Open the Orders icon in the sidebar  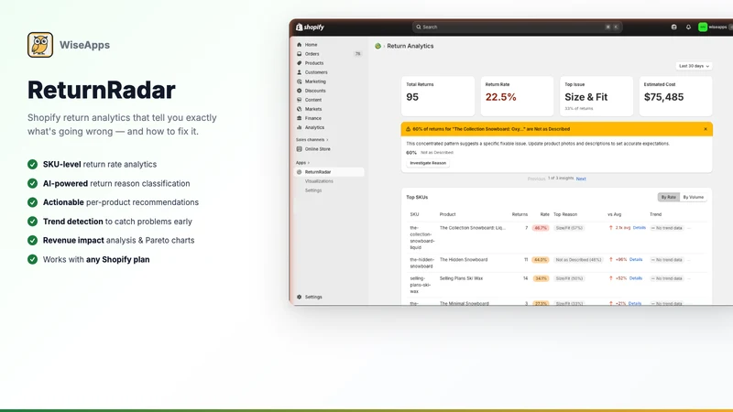point(300,54)
